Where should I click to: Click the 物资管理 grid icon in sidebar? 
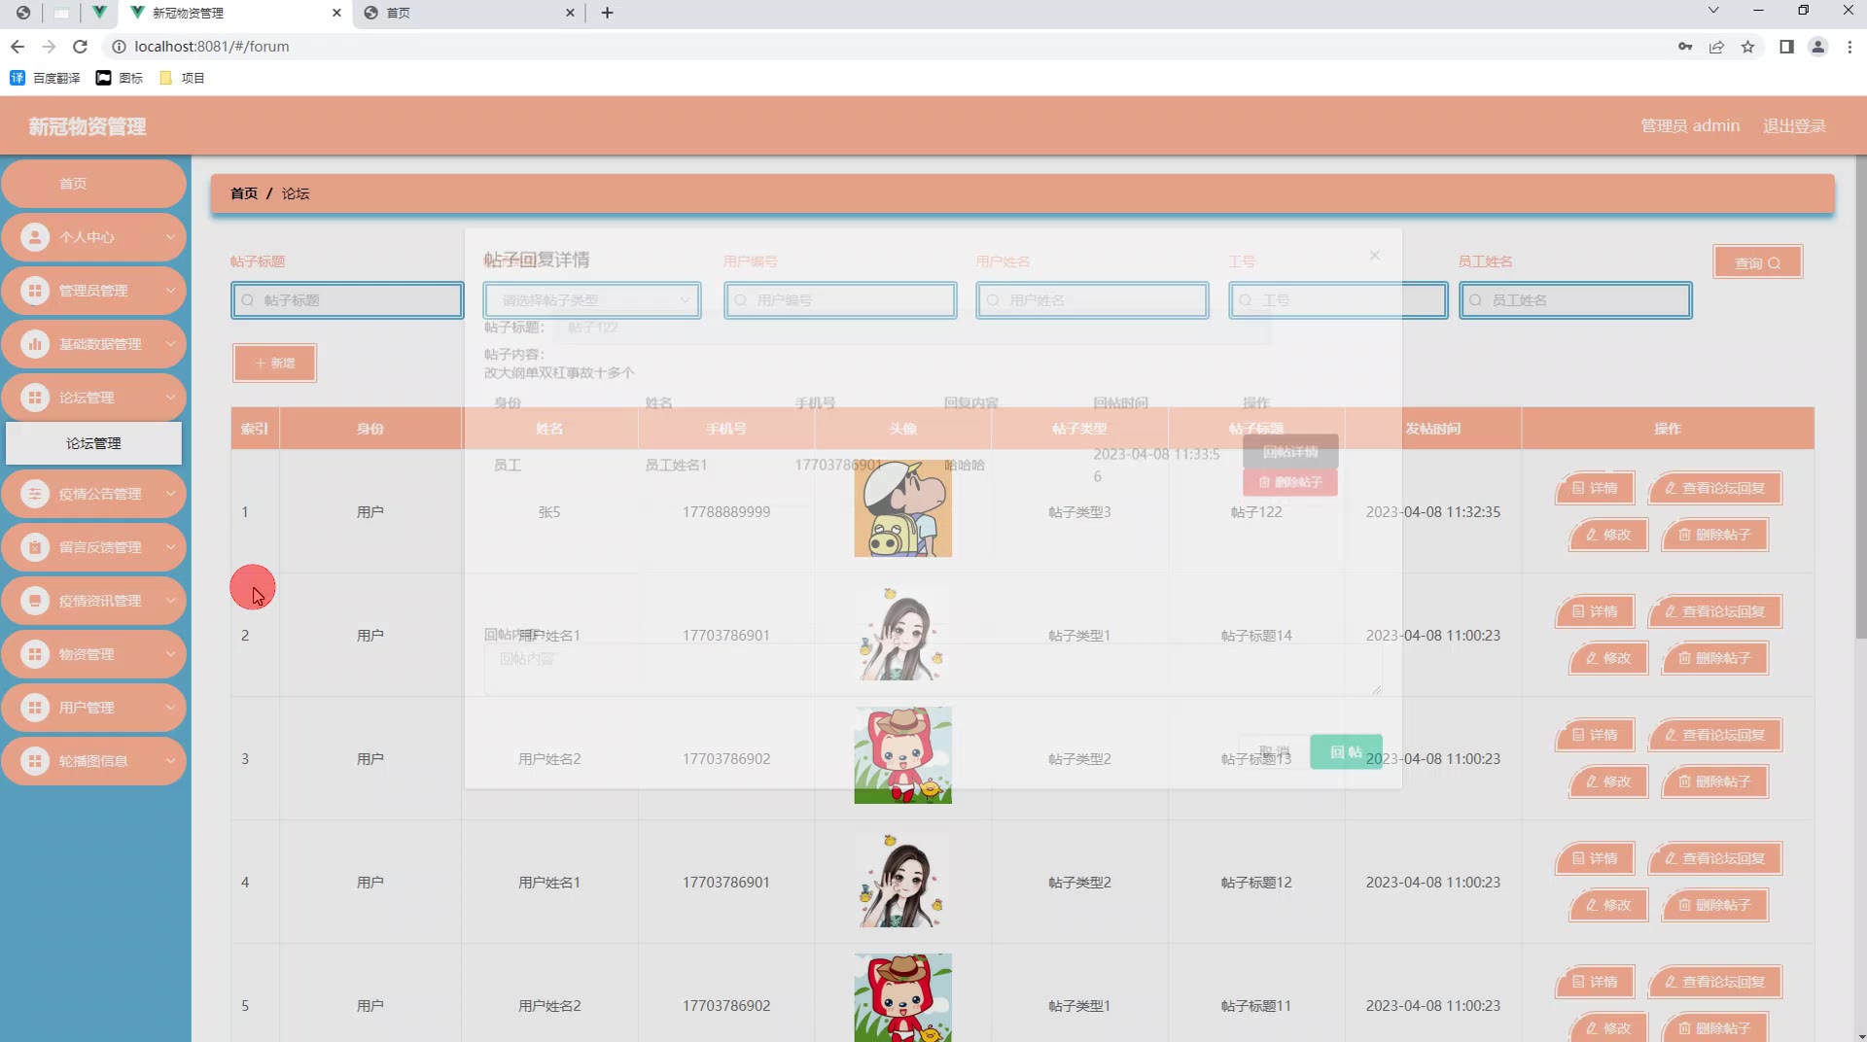(35, 654)
